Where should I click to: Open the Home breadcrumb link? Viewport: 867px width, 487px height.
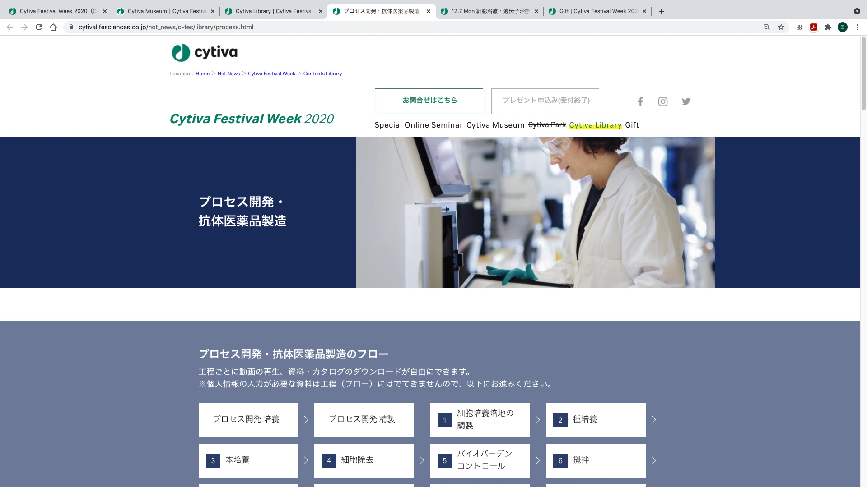click(202, 74)
